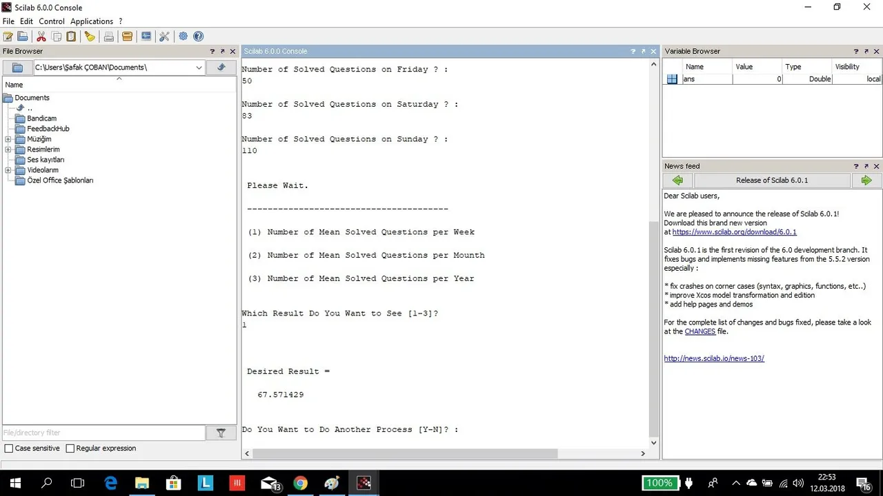The width and height of the screenshot is (883, 496).
Task: Select the Özel Office Şablonları folder
Action: [x=60, y=180]
